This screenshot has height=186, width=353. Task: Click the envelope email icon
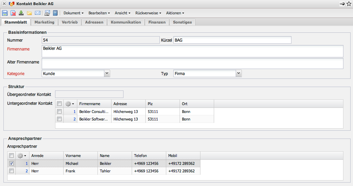pos(38,13)
